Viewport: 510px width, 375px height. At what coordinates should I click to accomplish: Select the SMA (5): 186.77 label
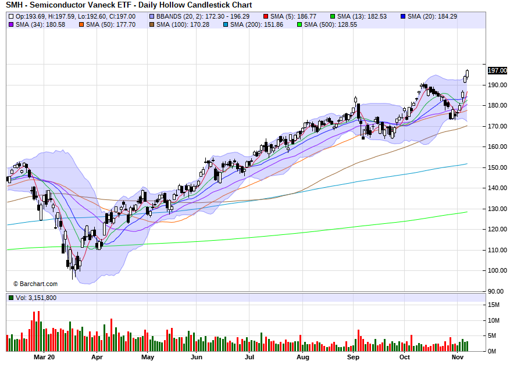tap(293, 16)
